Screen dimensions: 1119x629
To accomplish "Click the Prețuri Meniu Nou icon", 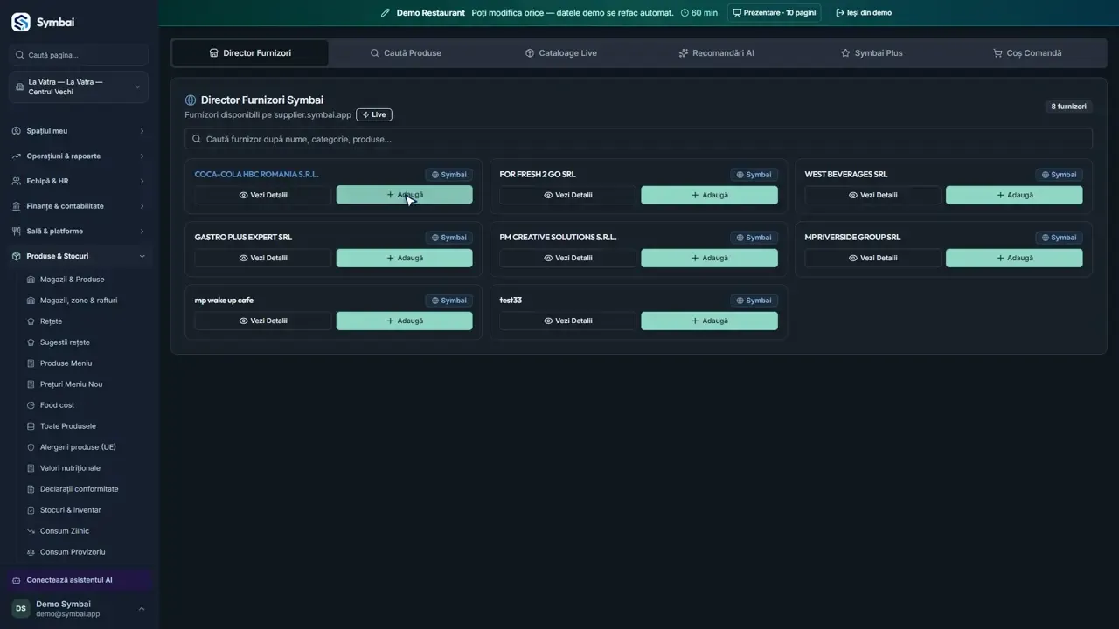I will pos(31,384).
